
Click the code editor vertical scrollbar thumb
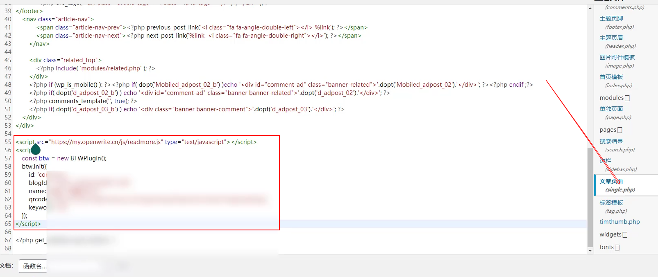pyautogui.click(x=590, y=197)
